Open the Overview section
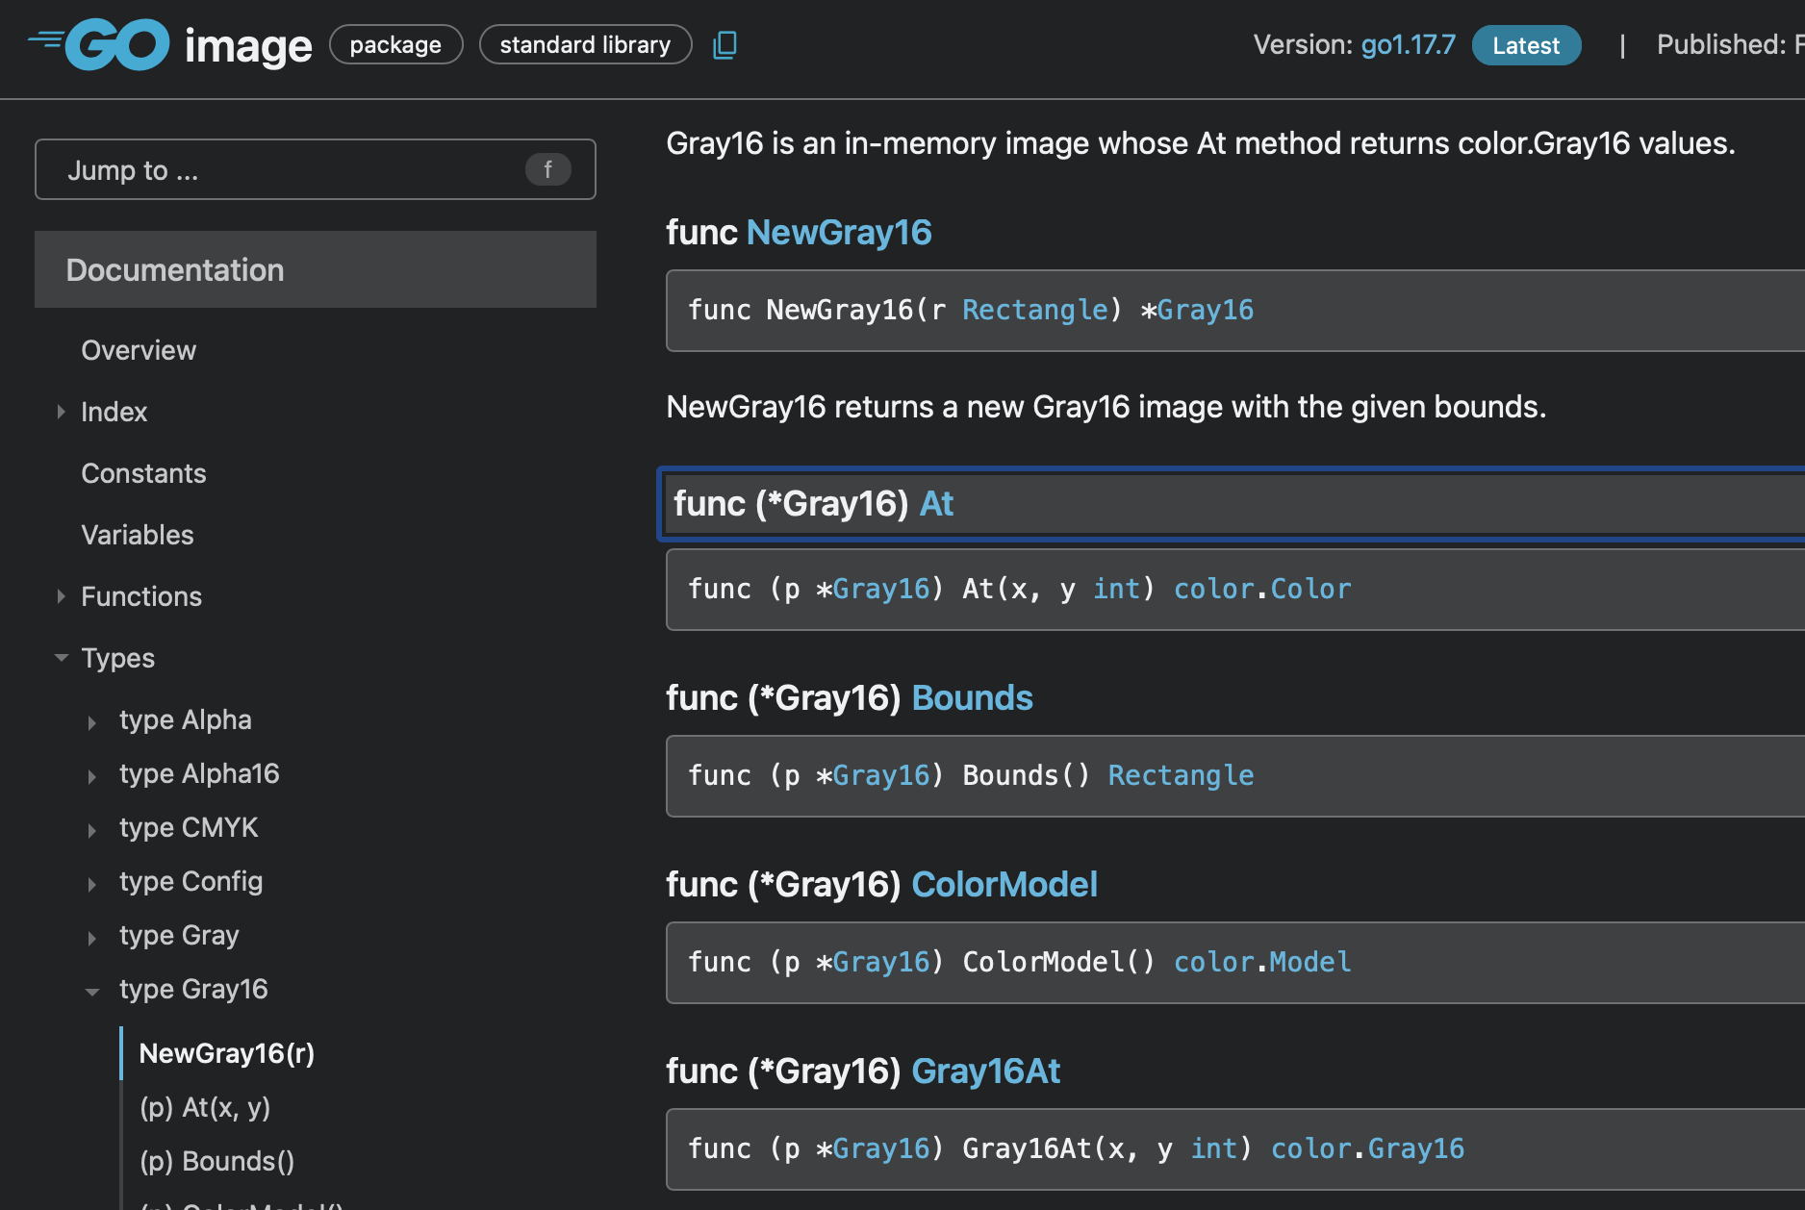This screenshot has width=1805, height=1210. [139, 349]
